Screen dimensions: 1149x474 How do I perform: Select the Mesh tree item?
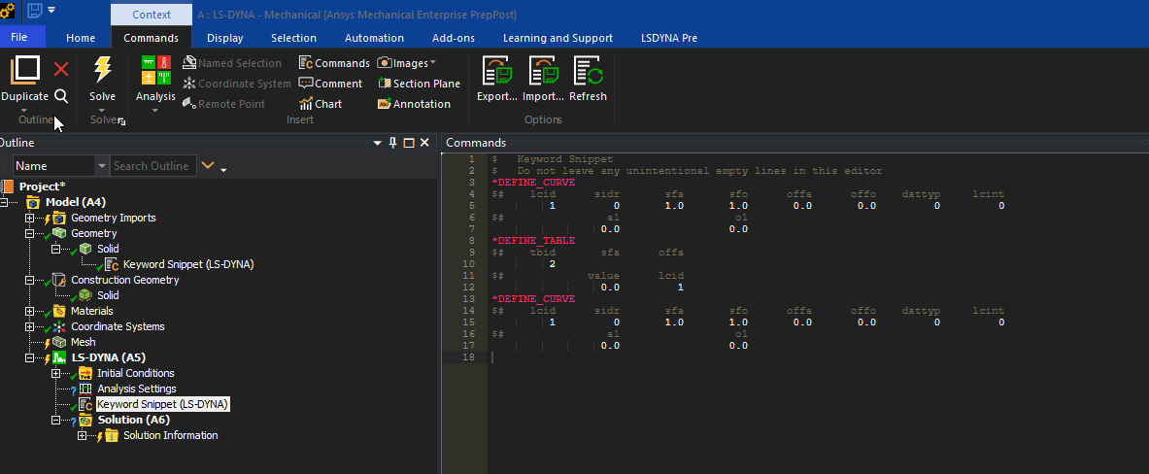pos(83,342)
